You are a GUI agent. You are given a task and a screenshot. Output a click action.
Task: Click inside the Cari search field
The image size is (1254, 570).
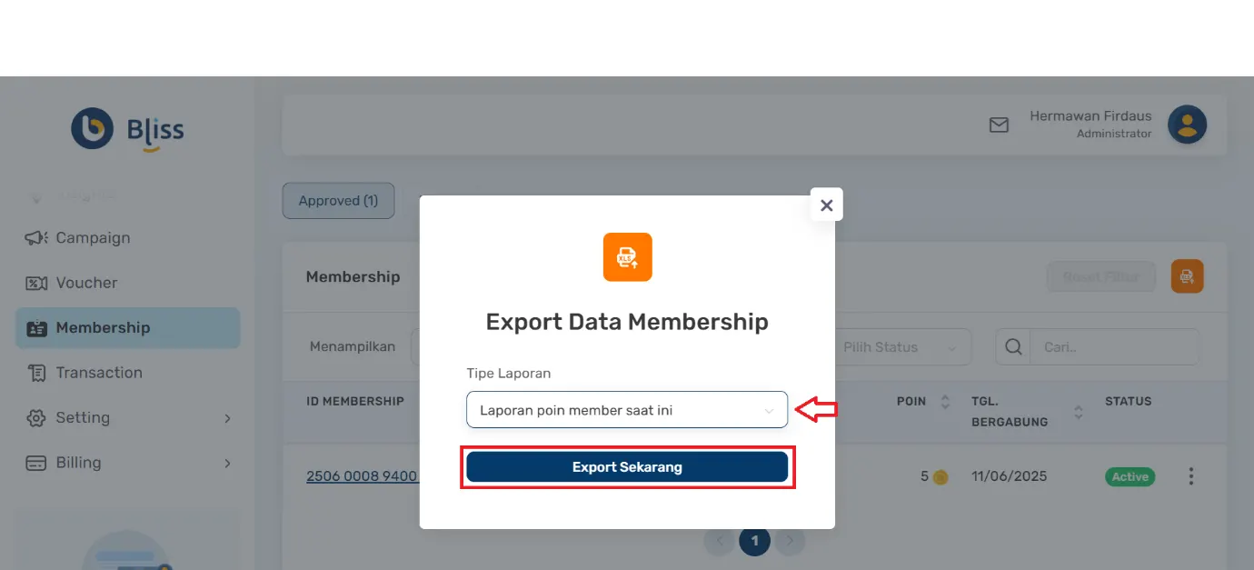tap(1109, 346)
